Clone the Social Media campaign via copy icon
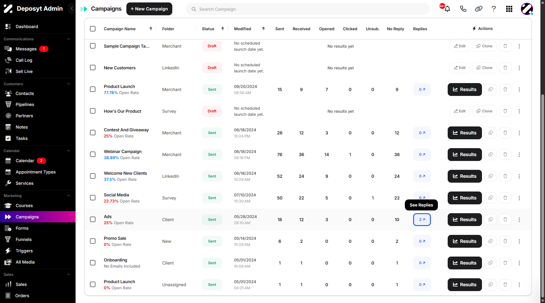The image size is (545, 303). (491, 198)
